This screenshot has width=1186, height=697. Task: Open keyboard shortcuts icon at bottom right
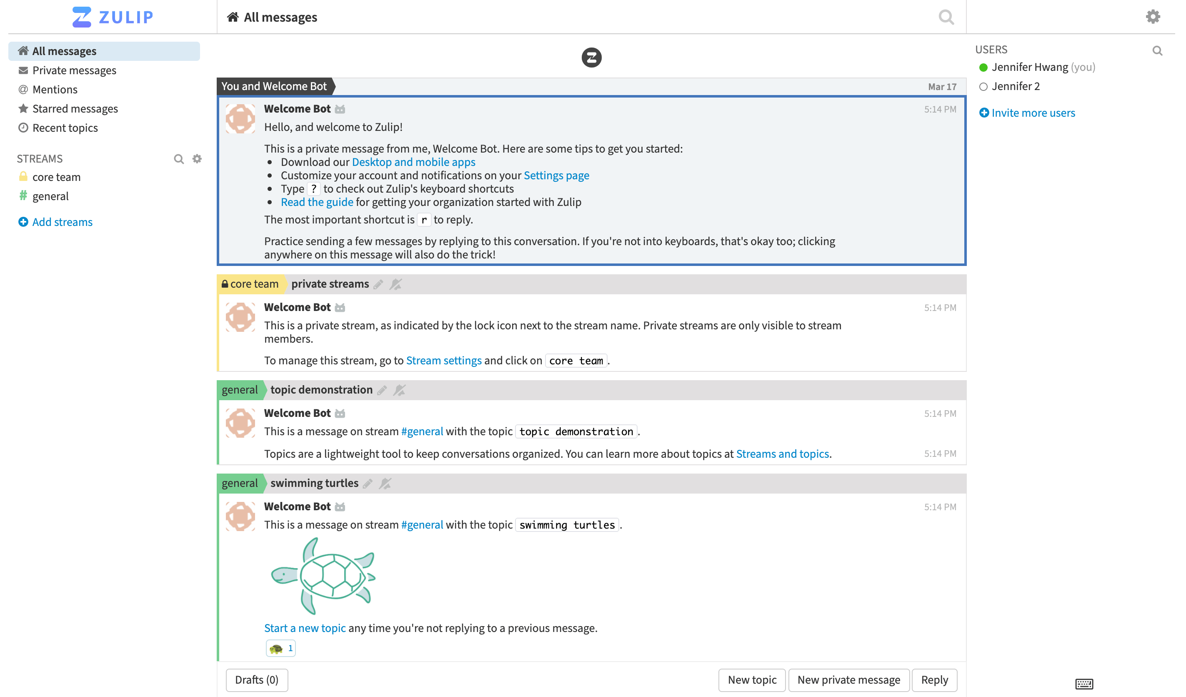coord(1083,683)
